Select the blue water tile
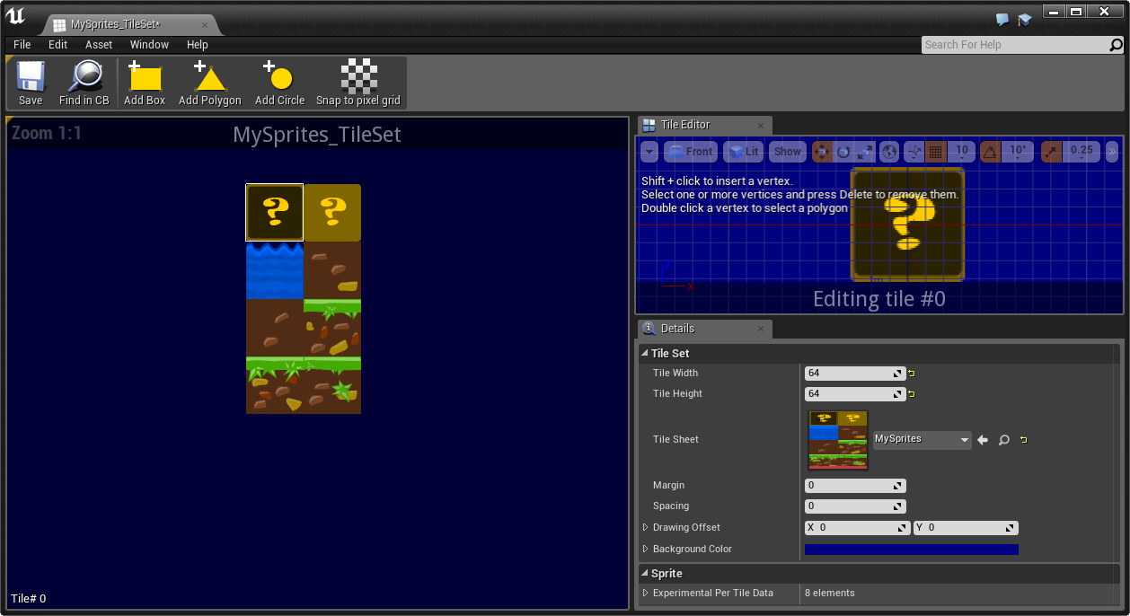The image size is (1130, 616). (275, 270)
